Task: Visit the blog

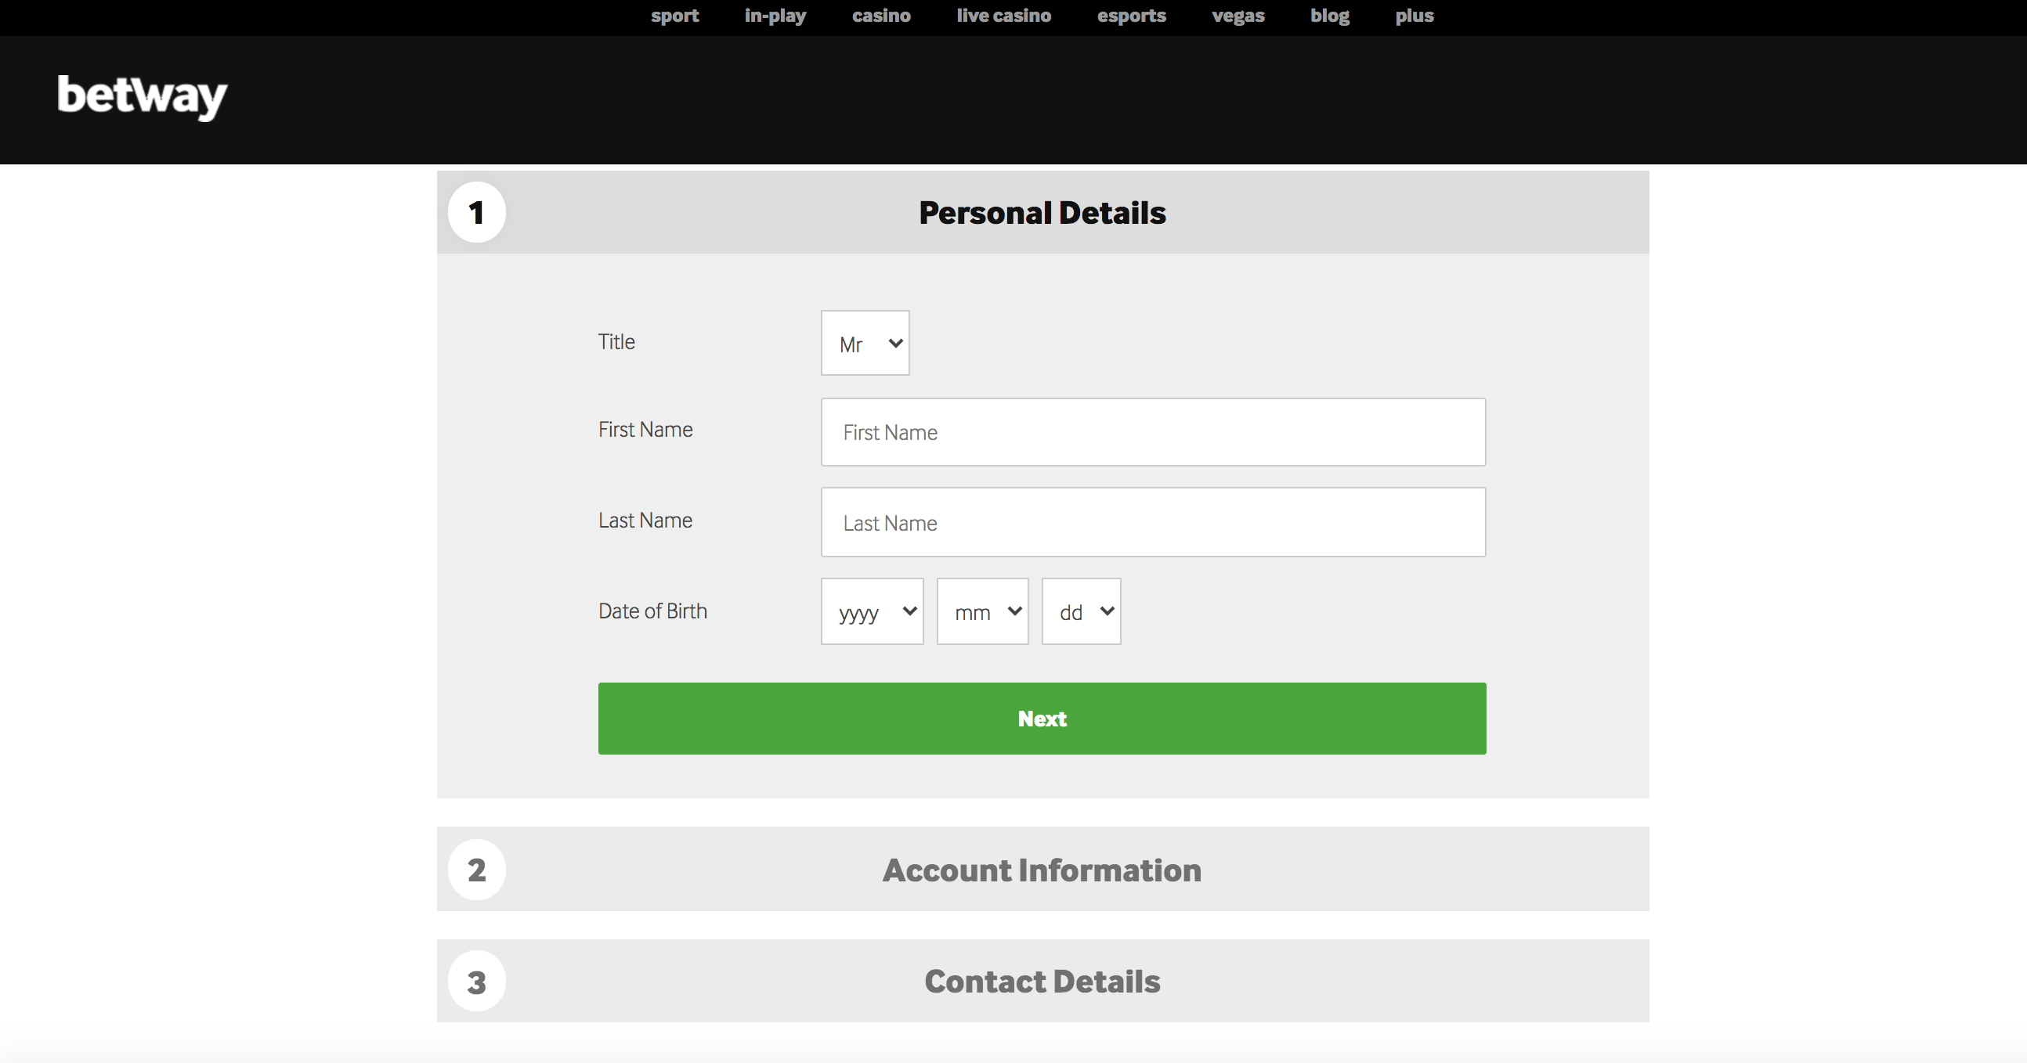Action: point(1329,16)
